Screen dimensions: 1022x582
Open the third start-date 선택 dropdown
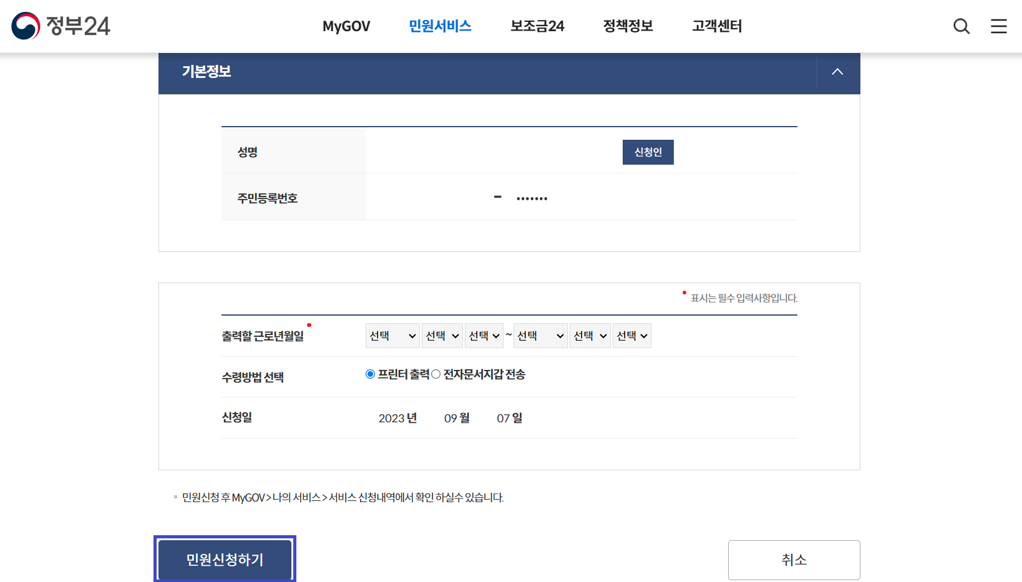484,335
